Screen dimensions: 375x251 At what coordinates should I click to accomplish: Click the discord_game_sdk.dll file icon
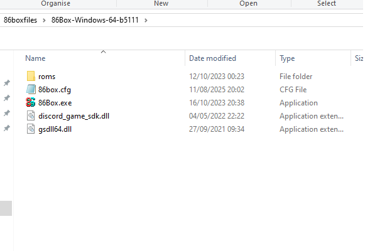[x=31, y=116]
